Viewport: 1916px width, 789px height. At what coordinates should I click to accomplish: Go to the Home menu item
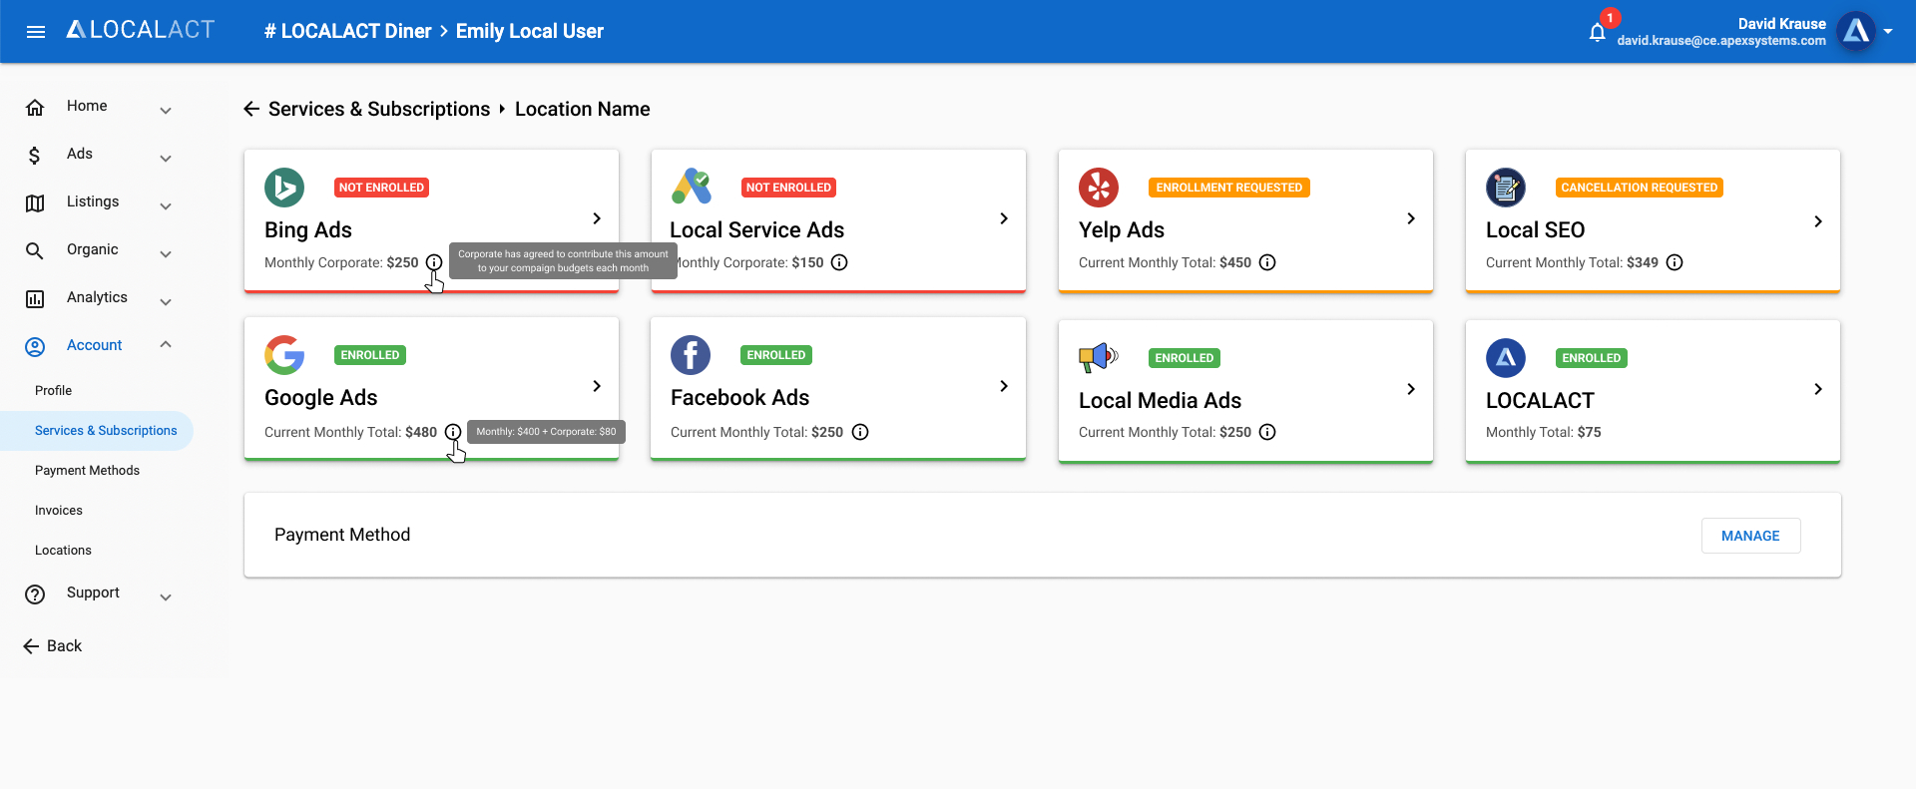[x=87, y=106]
